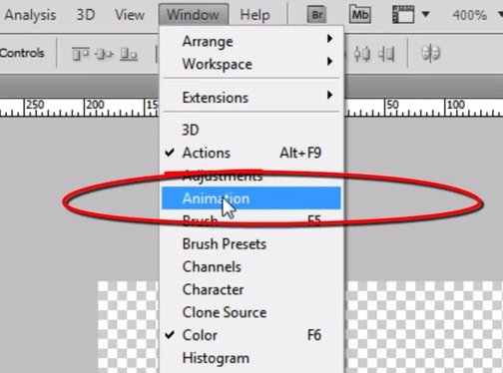This screenshot has width=503, height=373.
Task: Click the horizontal ruler at mark 250
Action: pos(35,105)
